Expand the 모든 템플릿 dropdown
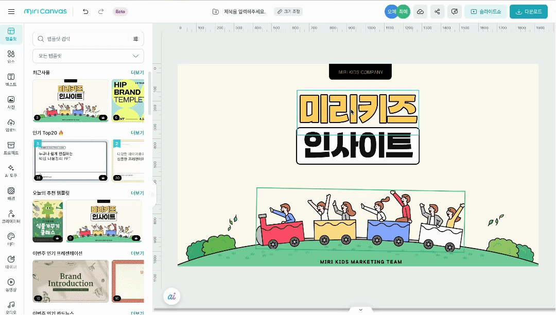 [x=89, y=56]
